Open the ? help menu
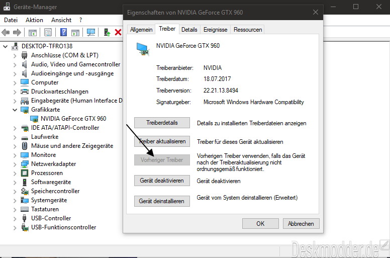 click(80, 20)
